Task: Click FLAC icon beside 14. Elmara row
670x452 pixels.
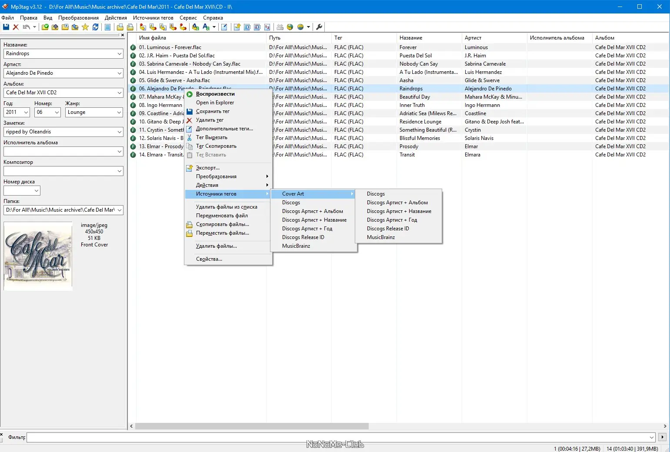Action: point(133,155)
